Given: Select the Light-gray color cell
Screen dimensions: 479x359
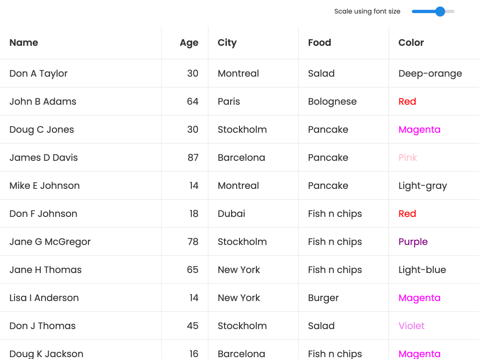Looking at the screenshot, I should point(422,186).
